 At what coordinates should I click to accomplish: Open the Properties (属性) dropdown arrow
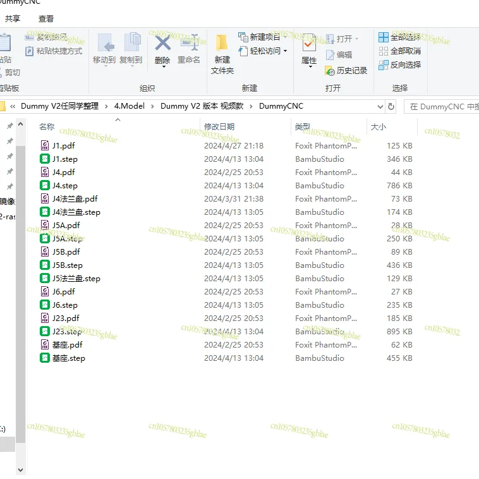[310, 66]
